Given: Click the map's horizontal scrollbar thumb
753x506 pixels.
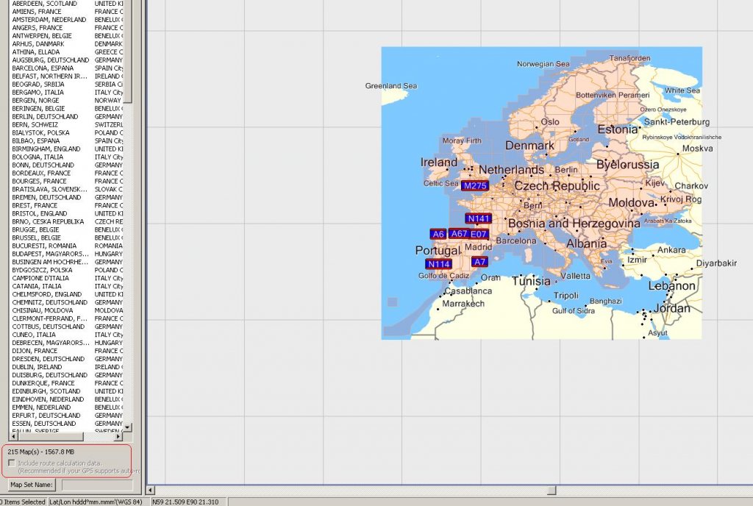Looking at the screenshot, I should 552,491.
